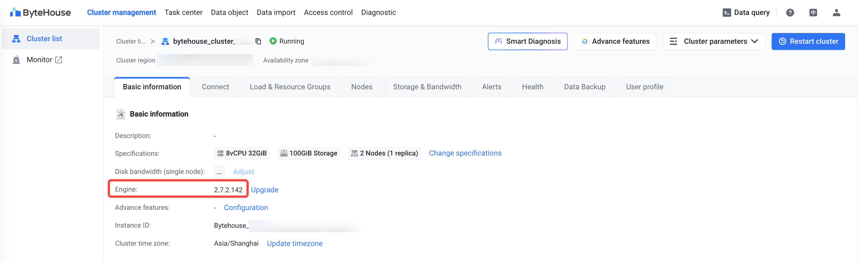Screen dimensions: 858x262
Task: Open Data query terminal
Action: point(746,13)
